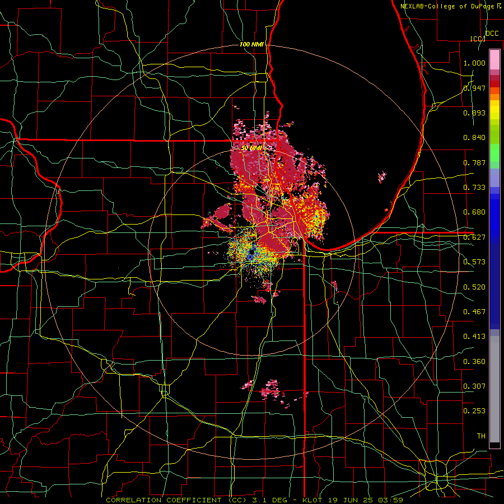504x504 pixels.
Task: Select the 0.947 scale value
Action: (x=474, y=88)
